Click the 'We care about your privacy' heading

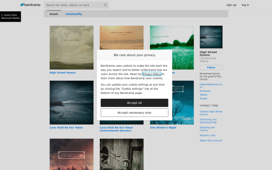135,55
